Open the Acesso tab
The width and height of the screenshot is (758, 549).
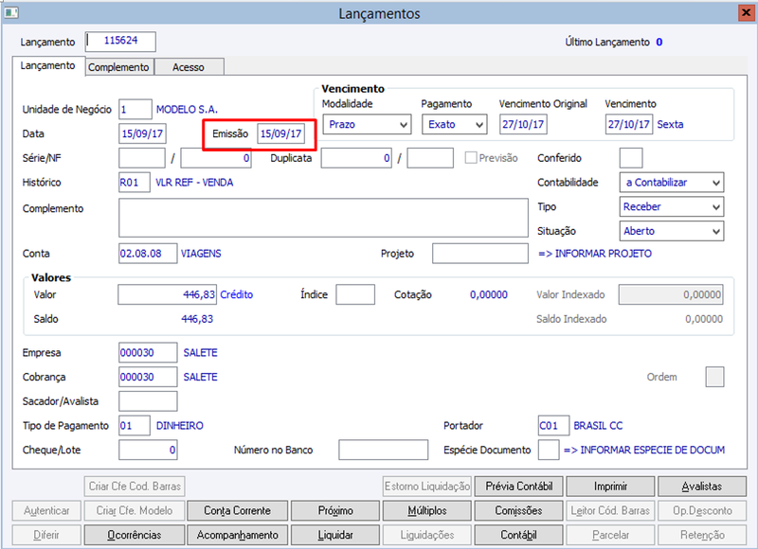[189, 67]
